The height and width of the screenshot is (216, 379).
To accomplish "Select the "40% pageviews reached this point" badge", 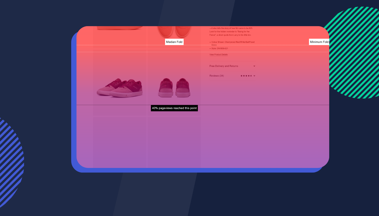I will pos(174,108).
